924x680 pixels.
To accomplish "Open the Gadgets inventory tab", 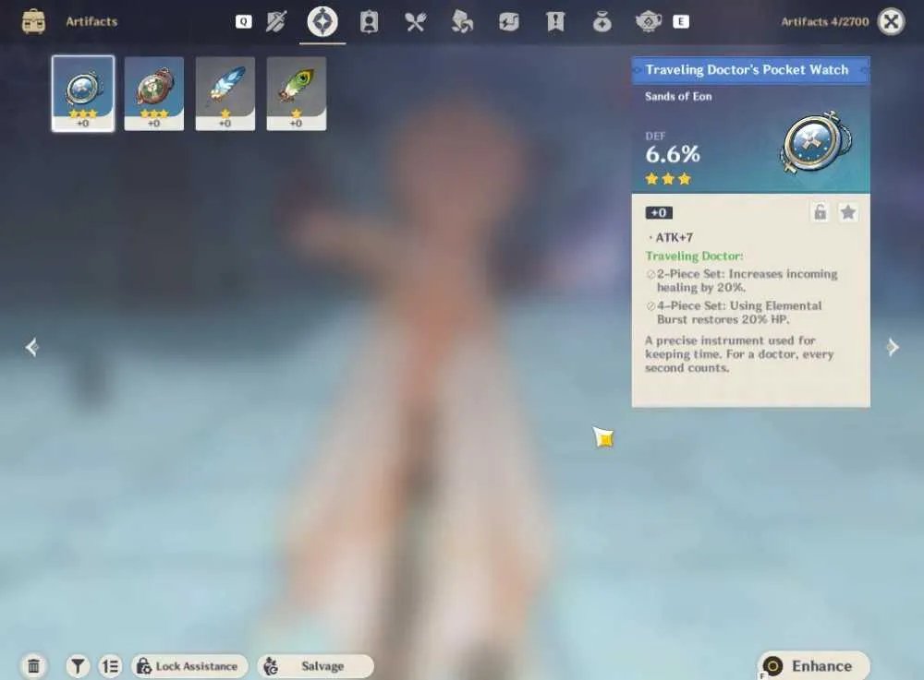I will click(x=508, y=22).
